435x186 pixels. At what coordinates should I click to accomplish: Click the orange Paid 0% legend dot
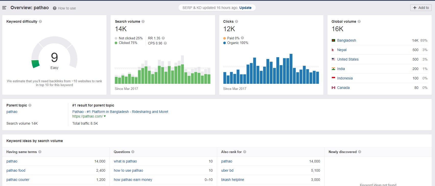coord(225,38)
